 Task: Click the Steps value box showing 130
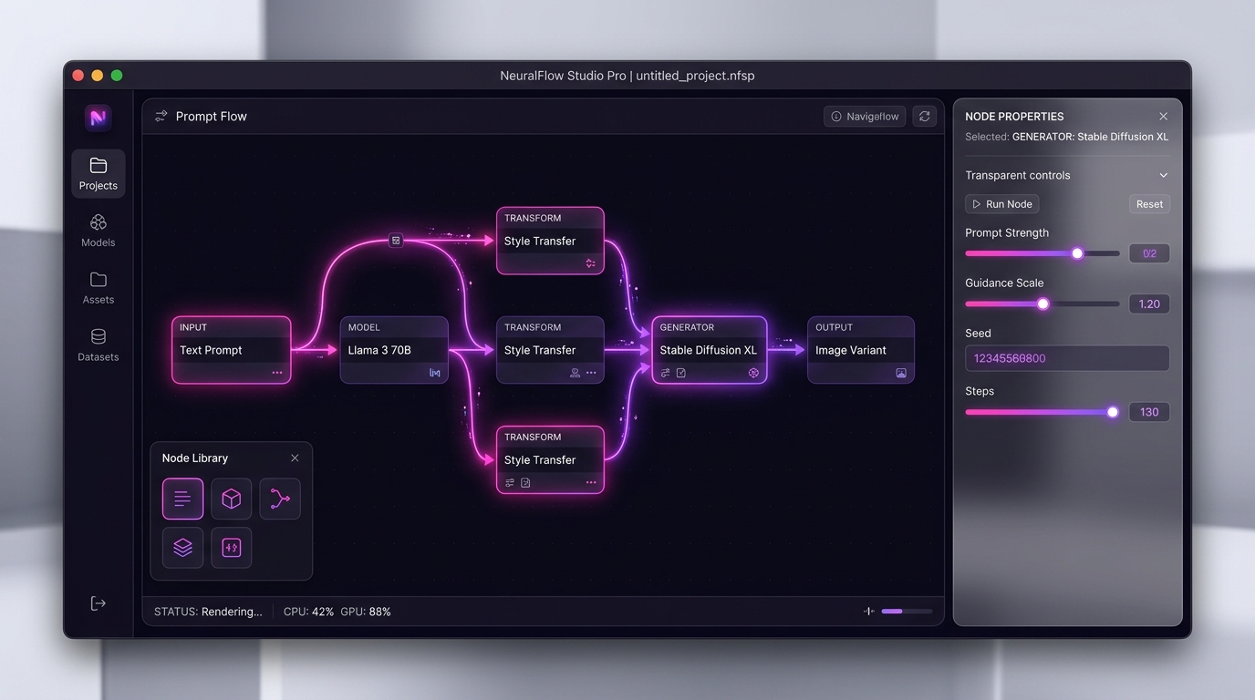click(x=1149, y=412)
